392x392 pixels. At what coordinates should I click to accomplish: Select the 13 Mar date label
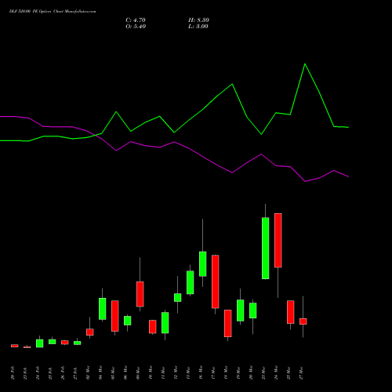coord(188,372)
